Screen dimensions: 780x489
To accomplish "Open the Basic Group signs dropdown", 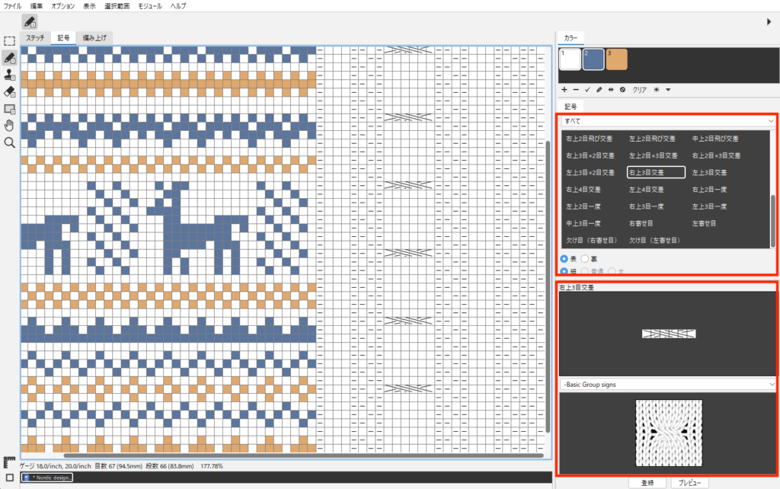I will 668,385.
